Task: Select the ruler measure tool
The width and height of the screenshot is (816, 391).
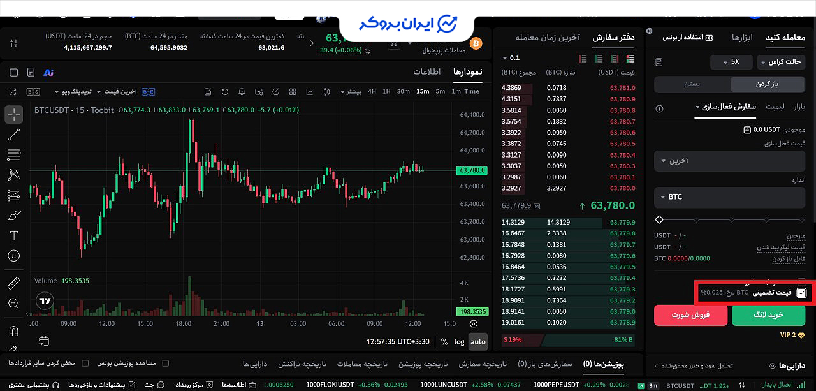Action: (x=13, y=283)
